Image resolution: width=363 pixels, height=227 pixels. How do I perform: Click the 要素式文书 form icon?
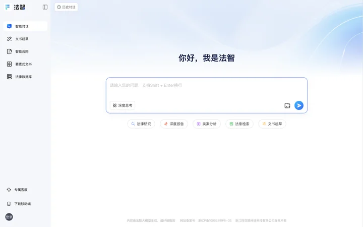[x=9, y=64]
